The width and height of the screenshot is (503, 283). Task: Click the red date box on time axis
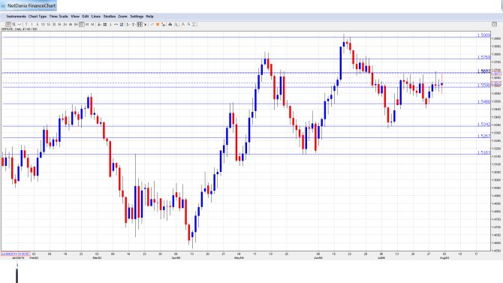[16, 254]
